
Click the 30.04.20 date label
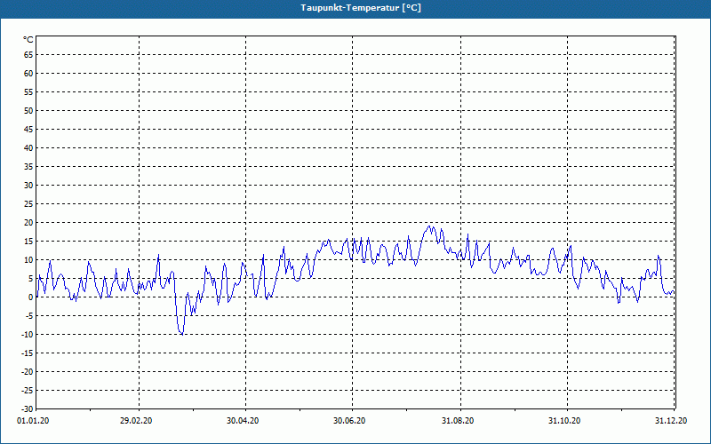243,421
